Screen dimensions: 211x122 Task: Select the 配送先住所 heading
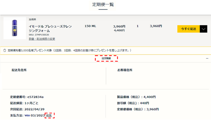[x=19, y=70]
